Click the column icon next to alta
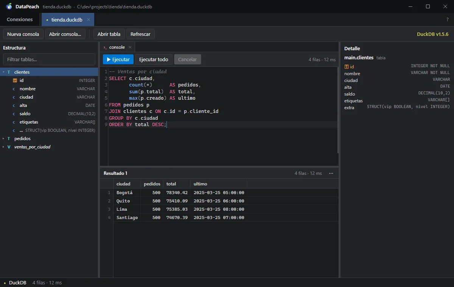Viewport: 454px width, 287px height. tap(14, 105)
